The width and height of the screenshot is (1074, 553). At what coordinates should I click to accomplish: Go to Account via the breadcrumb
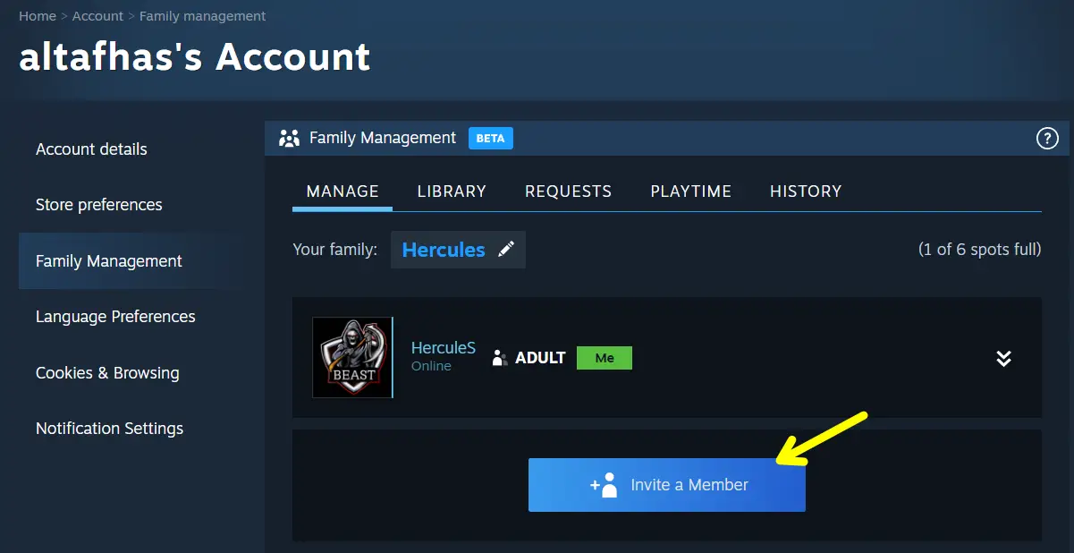coord(97,15)
